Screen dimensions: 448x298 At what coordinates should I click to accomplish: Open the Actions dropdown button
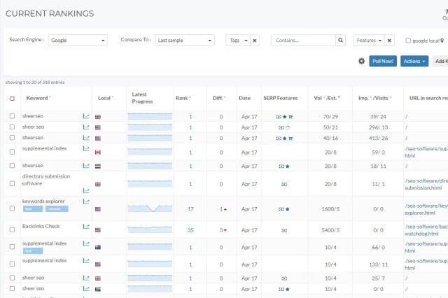[414, 62]
